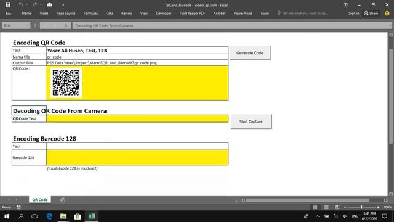Open the View tab

[144, 14]
